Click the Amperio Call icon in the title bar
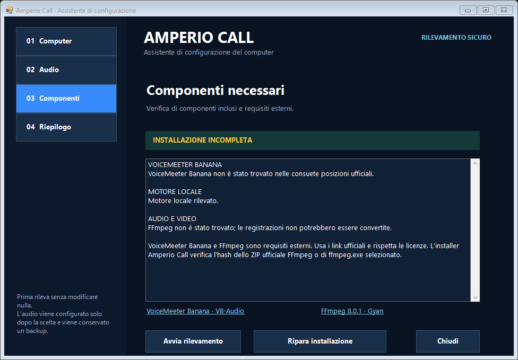Screen dimensions: 518x360 point(9,10)
